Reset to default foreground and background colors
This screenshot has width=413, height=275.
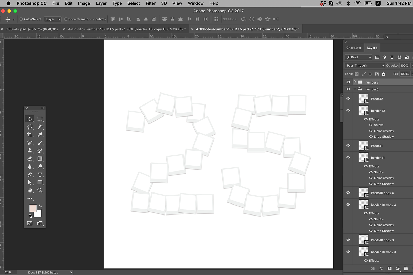point(30,216)
